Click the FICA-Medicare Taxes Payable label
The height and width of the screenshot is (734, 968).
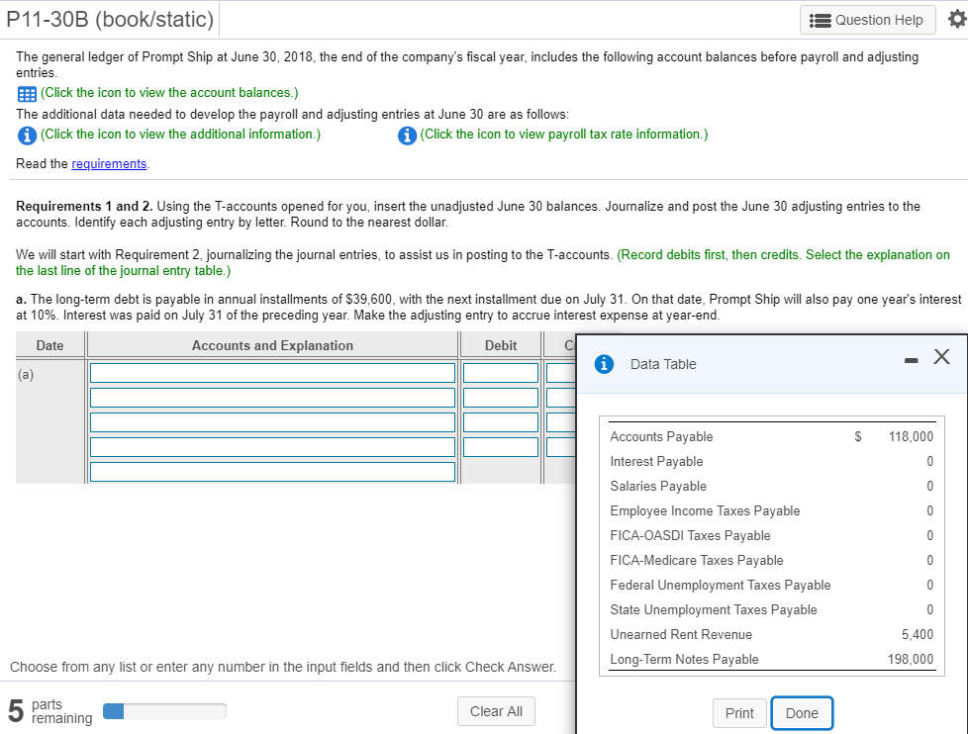point(697,560)
